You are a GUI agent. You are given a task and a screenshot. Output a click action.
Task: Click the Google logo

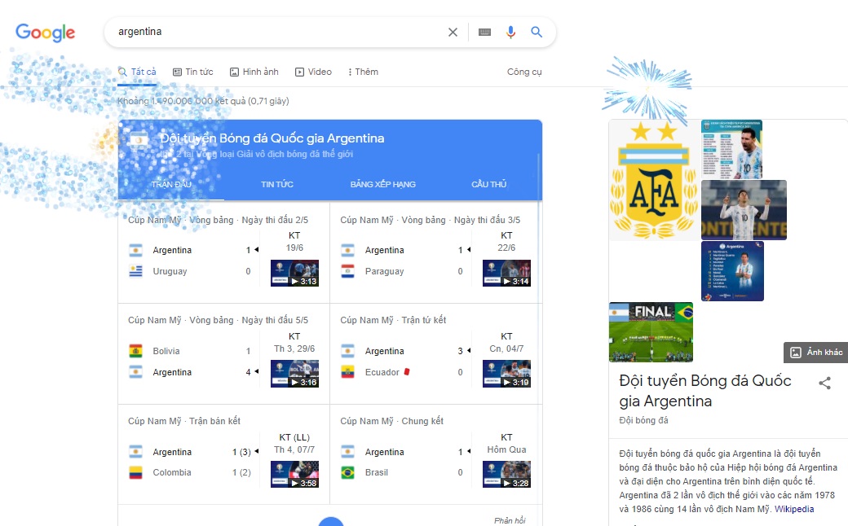[x=46, y=33]
